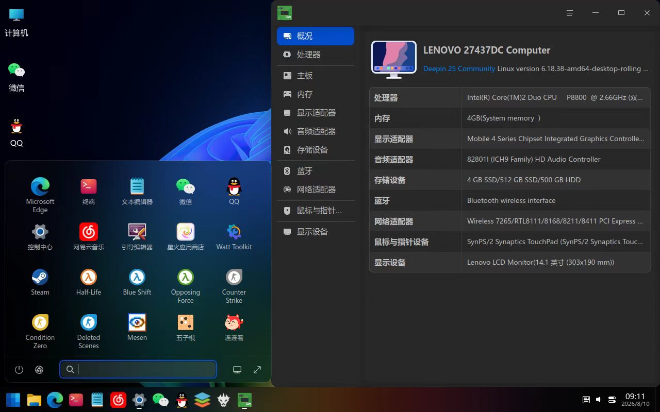Open the Mesen emulator icon
Image resolution: width=660 pixels, height=412 pixels.
(x=137, y=328)
